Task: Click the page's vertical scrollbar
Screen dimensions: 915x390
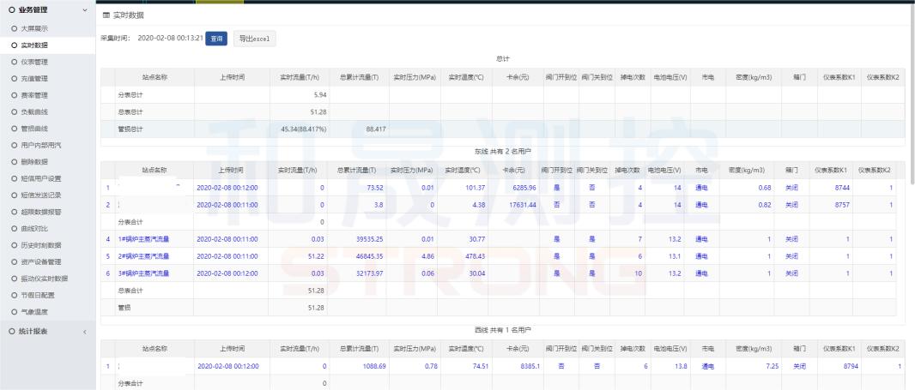Action: point(911,86)
